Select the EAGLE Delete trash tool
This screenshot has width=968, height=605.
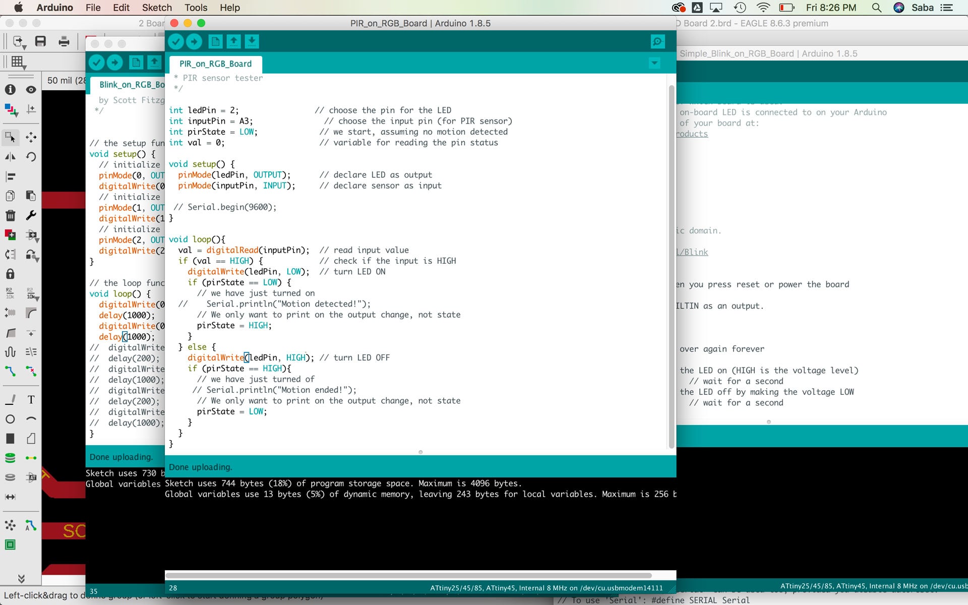click(x=10, y=215)
